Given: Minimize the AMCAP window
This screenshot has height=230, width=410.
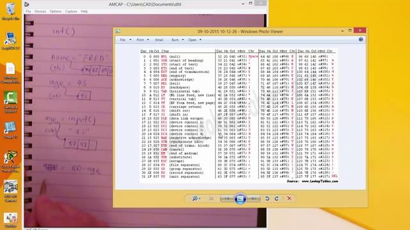Looking at the screenshot, I should click(x=243, y=4).
